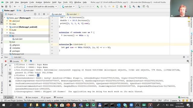Toggle scroll-to-end in console gutter
193x108 pixels.
point(10,77)
